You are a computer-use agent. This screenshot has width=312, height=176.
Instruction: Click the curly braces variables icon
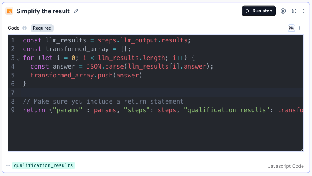click(x=301, y=28)
